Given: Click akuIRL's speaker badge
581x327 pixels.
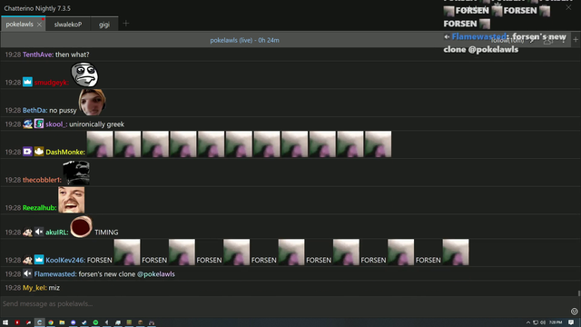Looking at the screenshot, I should 39,232.
